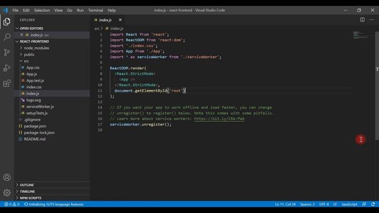Select index.js in the src folder
Image resolution: width=379 pixels, height=213 pixels.
pos(33,93)
